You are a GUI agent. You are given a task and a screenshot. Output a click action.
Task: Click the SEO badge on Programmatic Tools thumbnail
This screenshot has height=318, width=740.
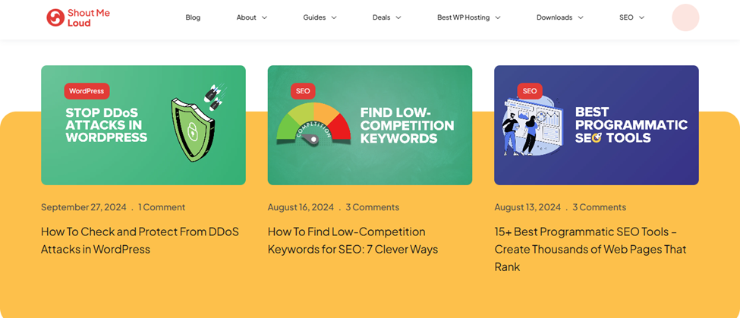click(530, 91)
